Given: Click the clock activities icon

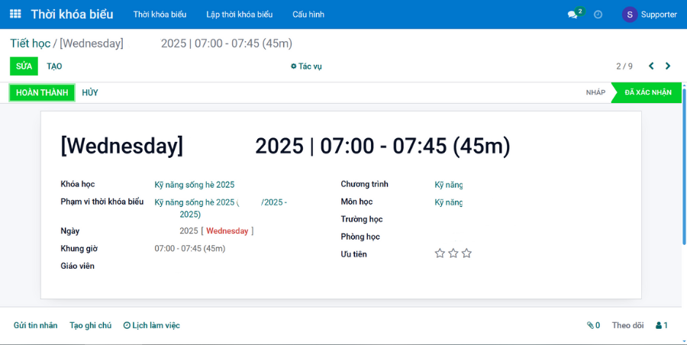Looking at the screenshot, I should pos(598,15).
